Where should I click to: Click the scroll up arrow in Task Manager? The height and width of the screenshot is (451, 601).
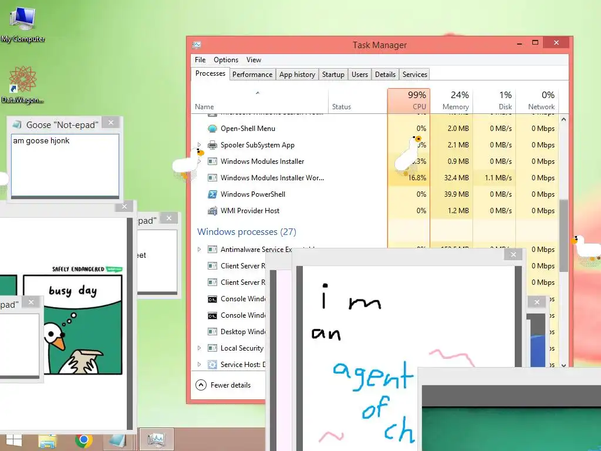(563, 120)
